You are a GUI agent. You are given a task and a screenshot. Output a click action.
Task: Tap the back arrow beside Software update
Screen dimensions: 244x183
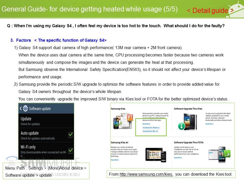click(x=21, y=109)
